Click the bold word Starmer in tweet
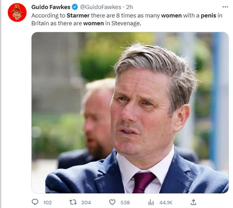The image size is (233, 208). 78,16
